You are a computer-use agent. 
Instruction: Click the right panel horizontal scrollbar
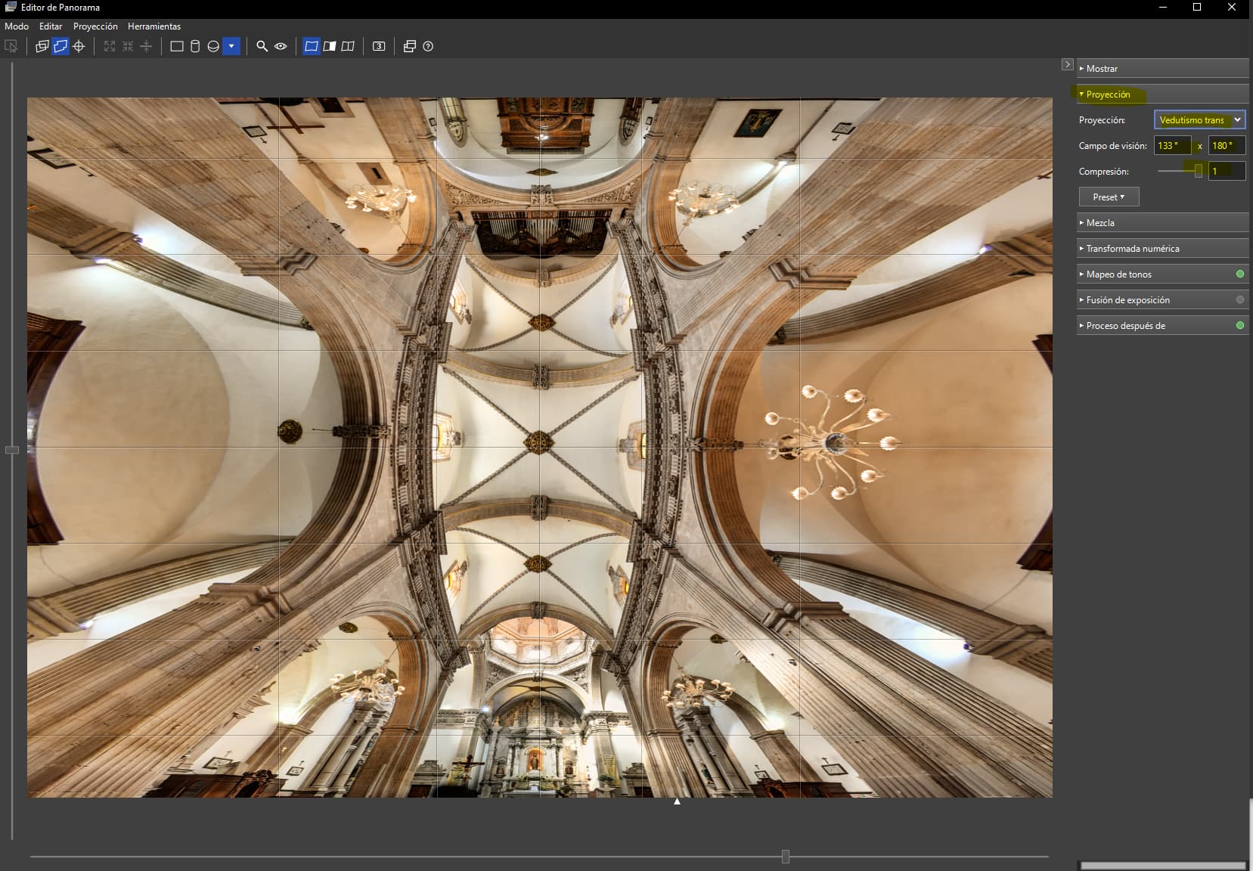pos(1163,865)
